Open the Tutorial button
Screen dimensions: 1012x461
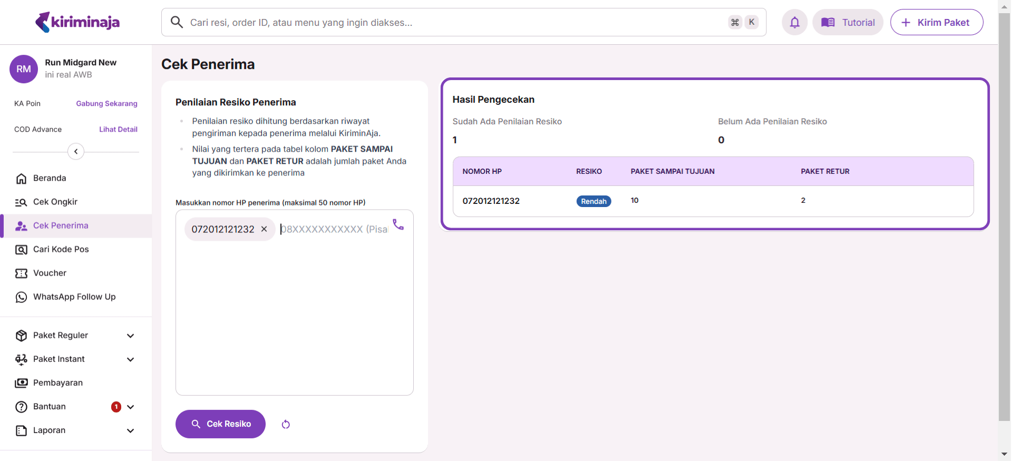click(848, 22)
